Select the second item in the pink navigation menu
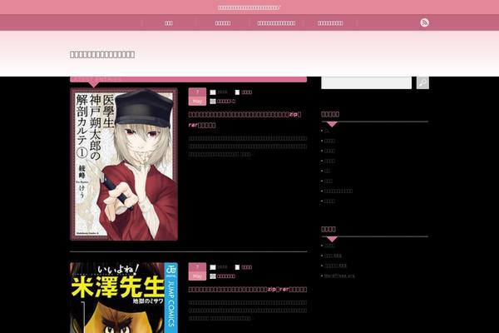The image size is (499, 333). click(x=223, y=23)
